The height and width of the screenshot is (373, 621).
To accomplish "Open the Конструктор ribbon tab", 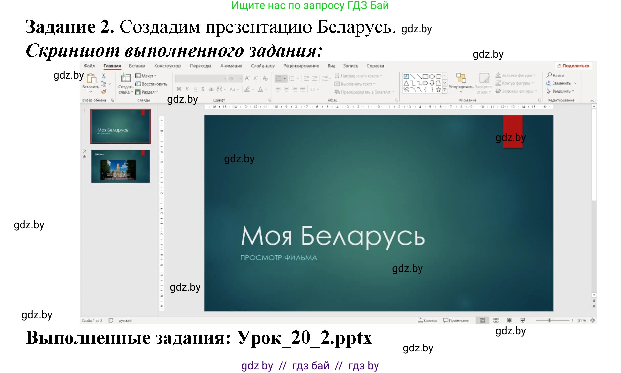I will 167,66.
